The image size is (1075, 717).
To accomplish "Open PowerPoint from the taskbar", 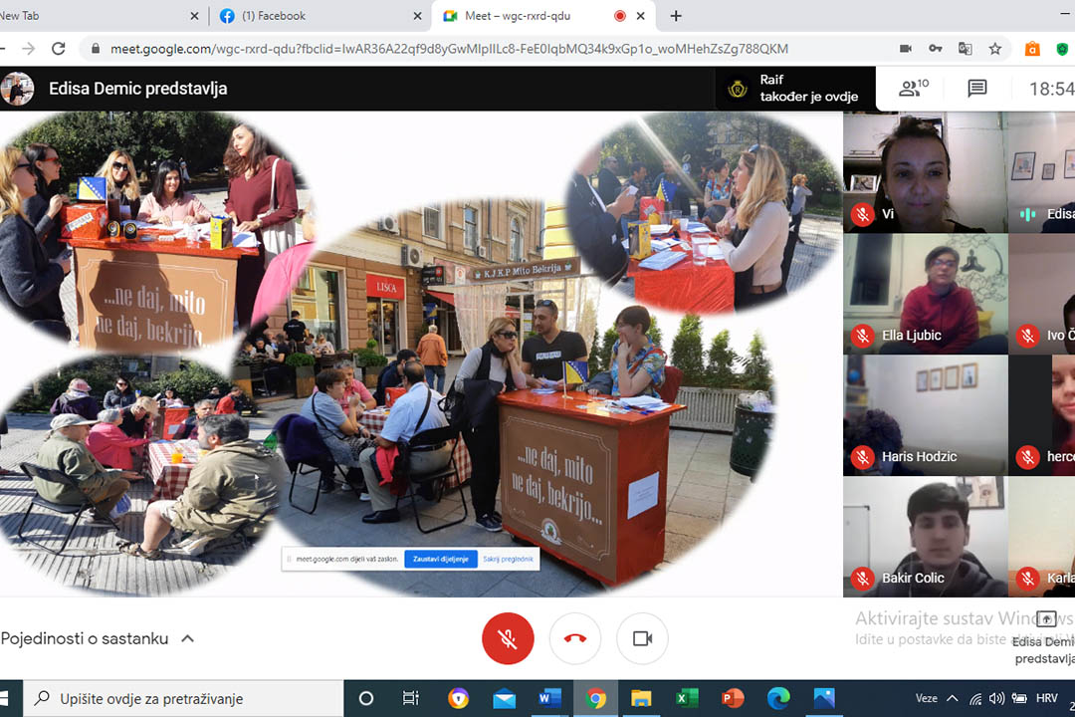I will click(733, 698).
